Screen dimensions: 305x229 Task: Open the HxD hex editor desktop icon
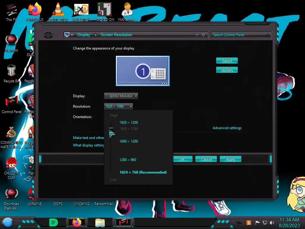pos(81,12)
